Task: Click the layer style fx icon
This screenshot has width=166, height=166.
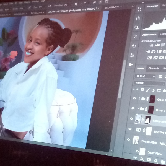Action: 142,159
